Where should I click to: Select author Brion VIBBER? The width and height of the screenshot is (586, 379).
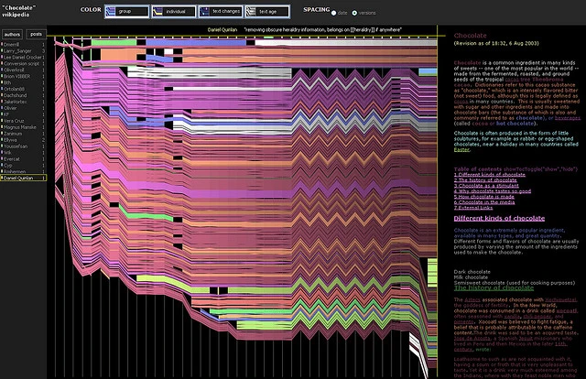(x=23, y=76)
